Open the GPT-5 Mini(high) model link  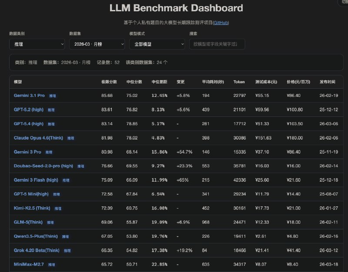[31, 194]
